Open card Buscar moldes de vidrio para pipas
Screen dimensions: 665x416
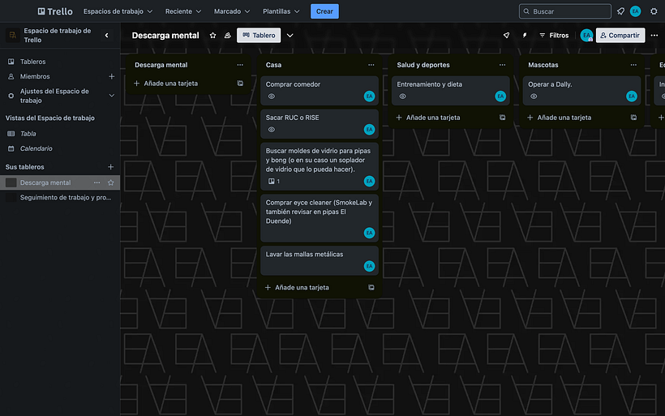coord(320,166)
